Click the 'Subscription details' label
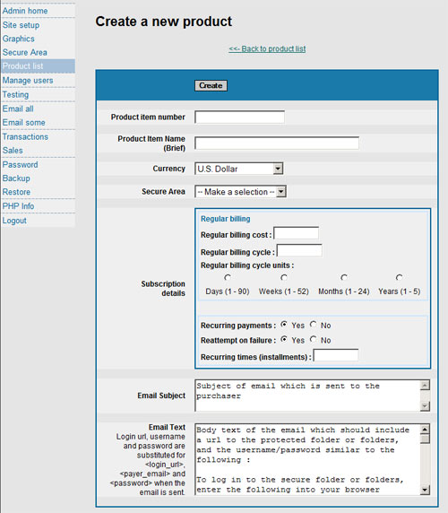 coord(163,289)
